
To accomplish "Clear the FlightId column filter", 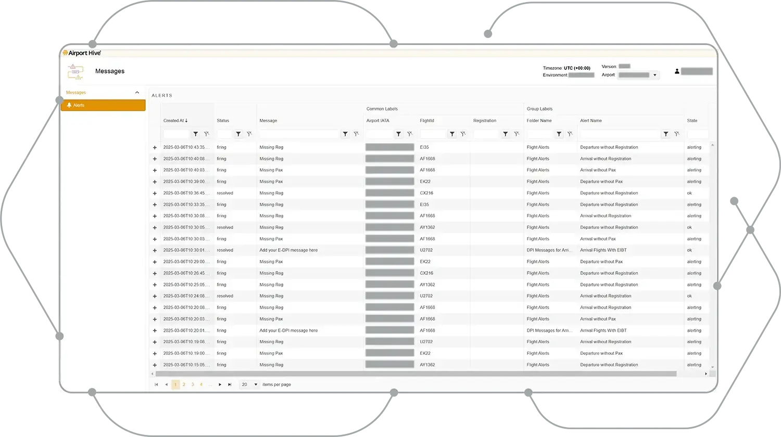I will point(463,134).
